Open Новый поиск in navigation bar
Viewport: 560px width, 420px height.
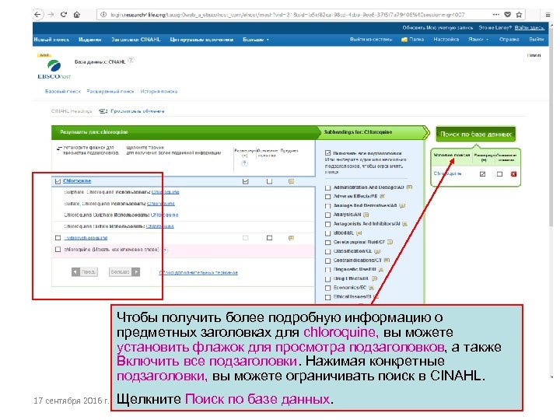51,40
